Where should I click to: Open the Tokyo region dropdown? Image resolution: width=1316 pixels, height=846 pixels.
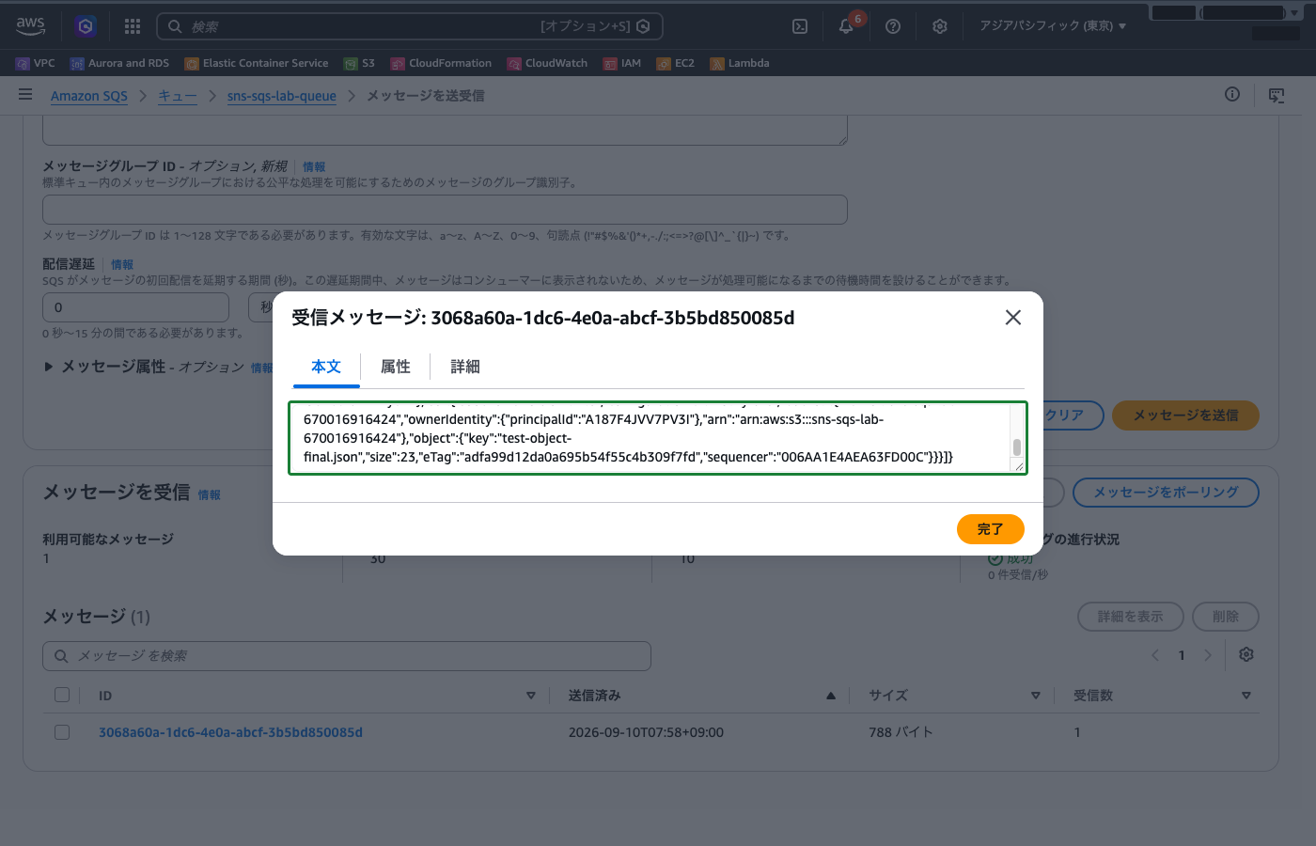coord(1053,26)
